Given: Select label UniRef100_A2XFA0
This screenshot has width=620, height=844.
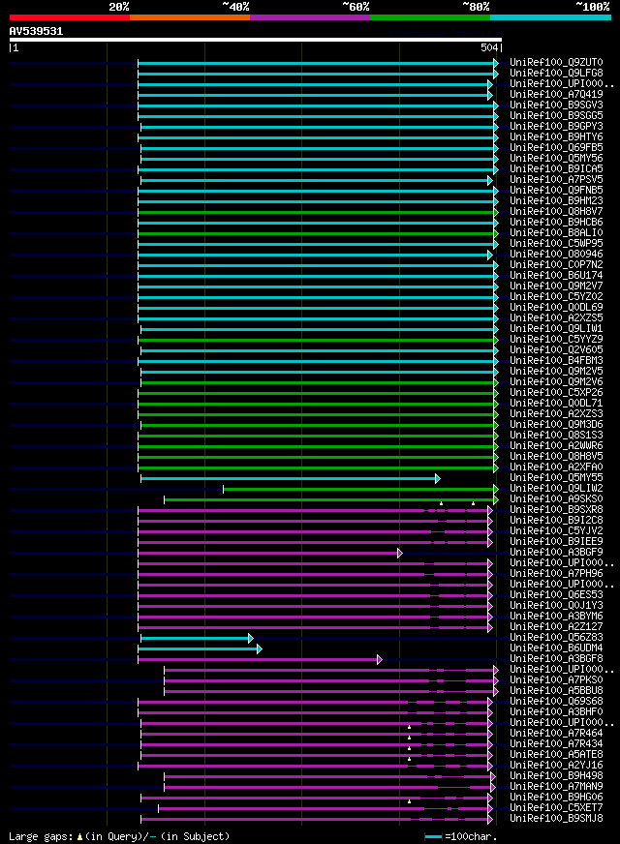Looking at the screenshot, I should tap(556, 467).
